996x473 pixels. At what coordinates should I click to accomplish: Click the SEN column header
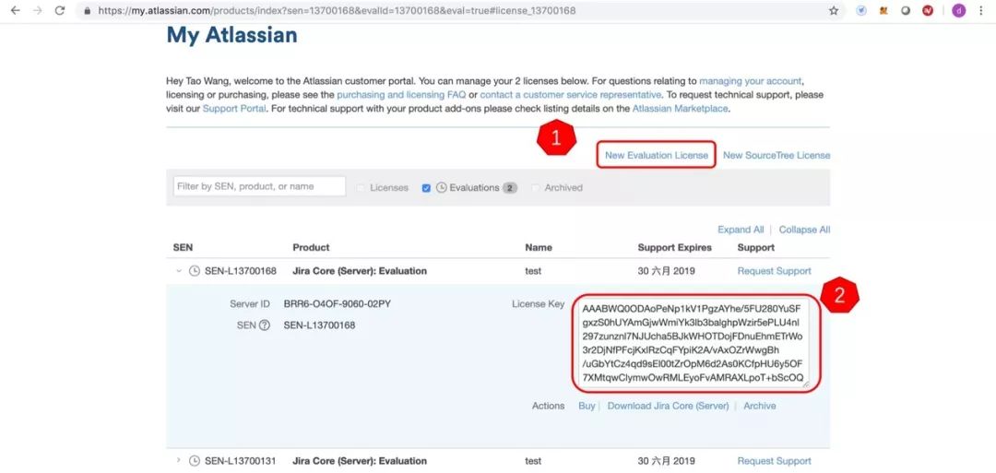coord(183,248)
